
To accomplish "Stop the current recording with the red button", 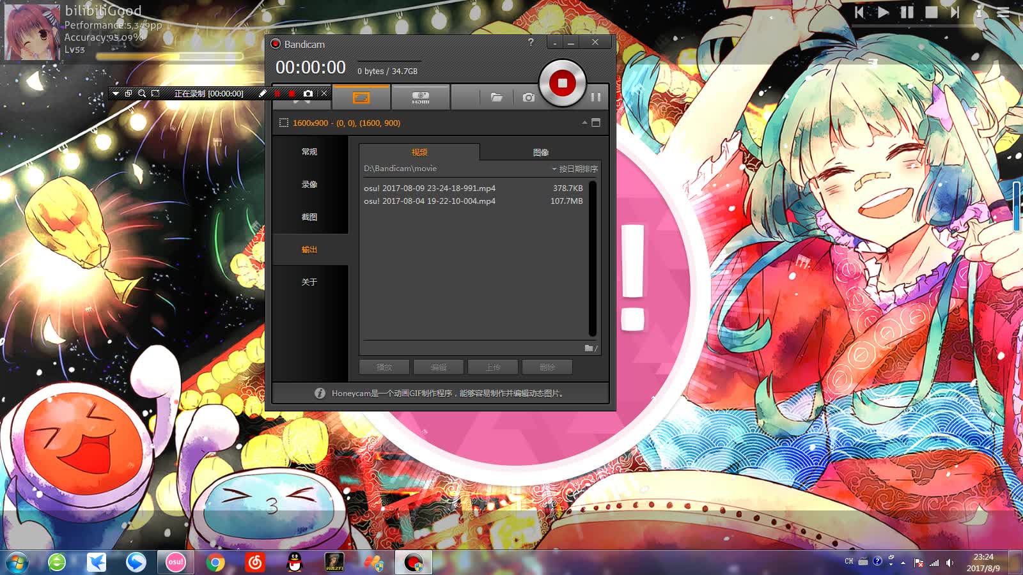I will tap(562, 83).
